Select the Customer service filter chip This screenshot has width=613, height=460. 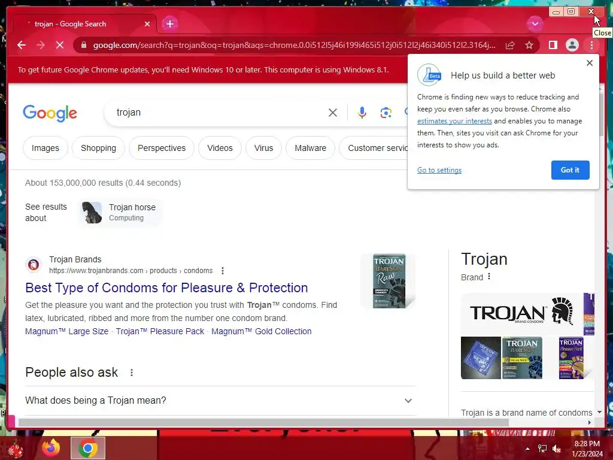(x=374, y=149)
